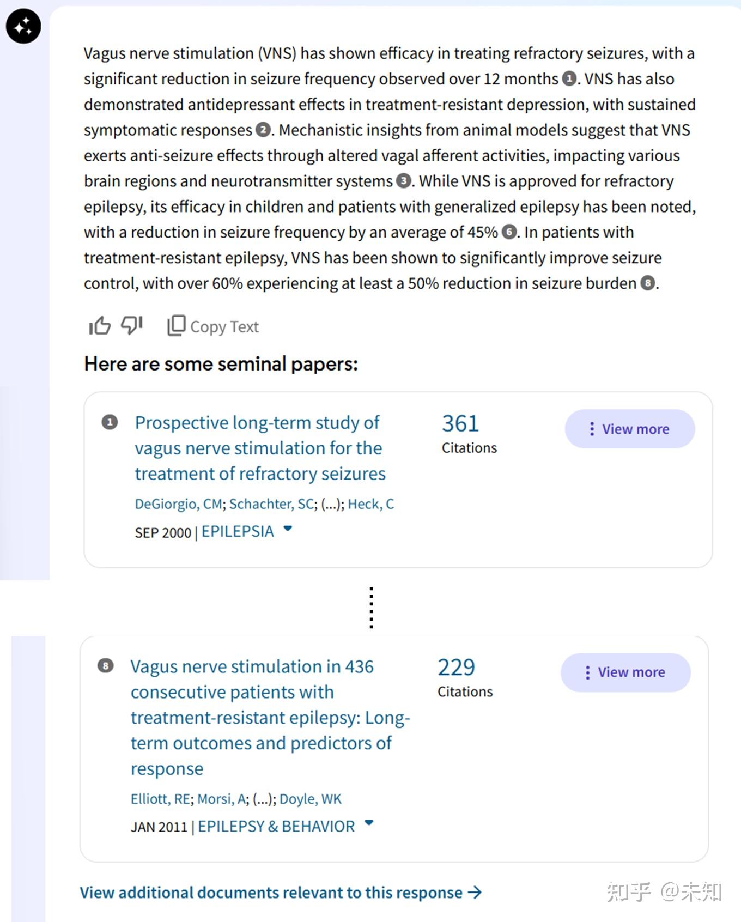Open citation reference 8 in the summary

(647, 283)
